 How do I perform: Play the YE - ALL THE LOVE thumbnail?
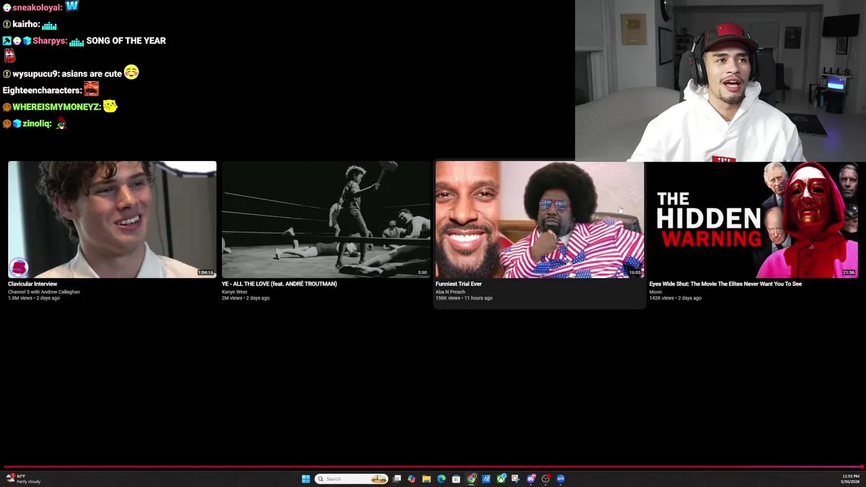click(326, 219)
